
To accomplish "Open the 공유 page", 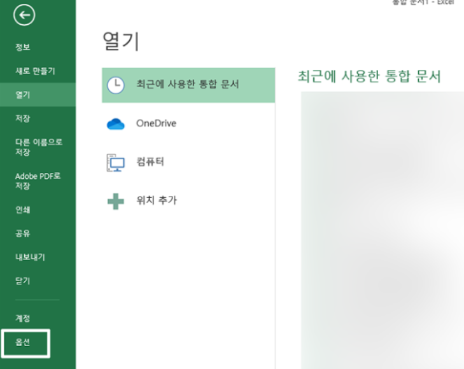I will [x=23, y=233].
